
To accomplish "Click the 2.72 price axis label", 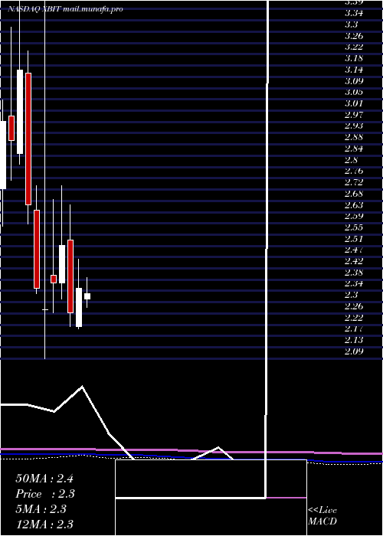I will (354, 181).
